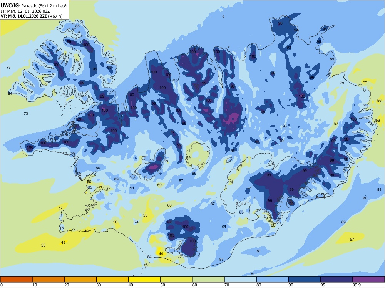Viewport: 385px width, 288px height.
Task: Choose the 80–90 blue legend swatch
Action: pyautogui.click(x=272, y=280)
